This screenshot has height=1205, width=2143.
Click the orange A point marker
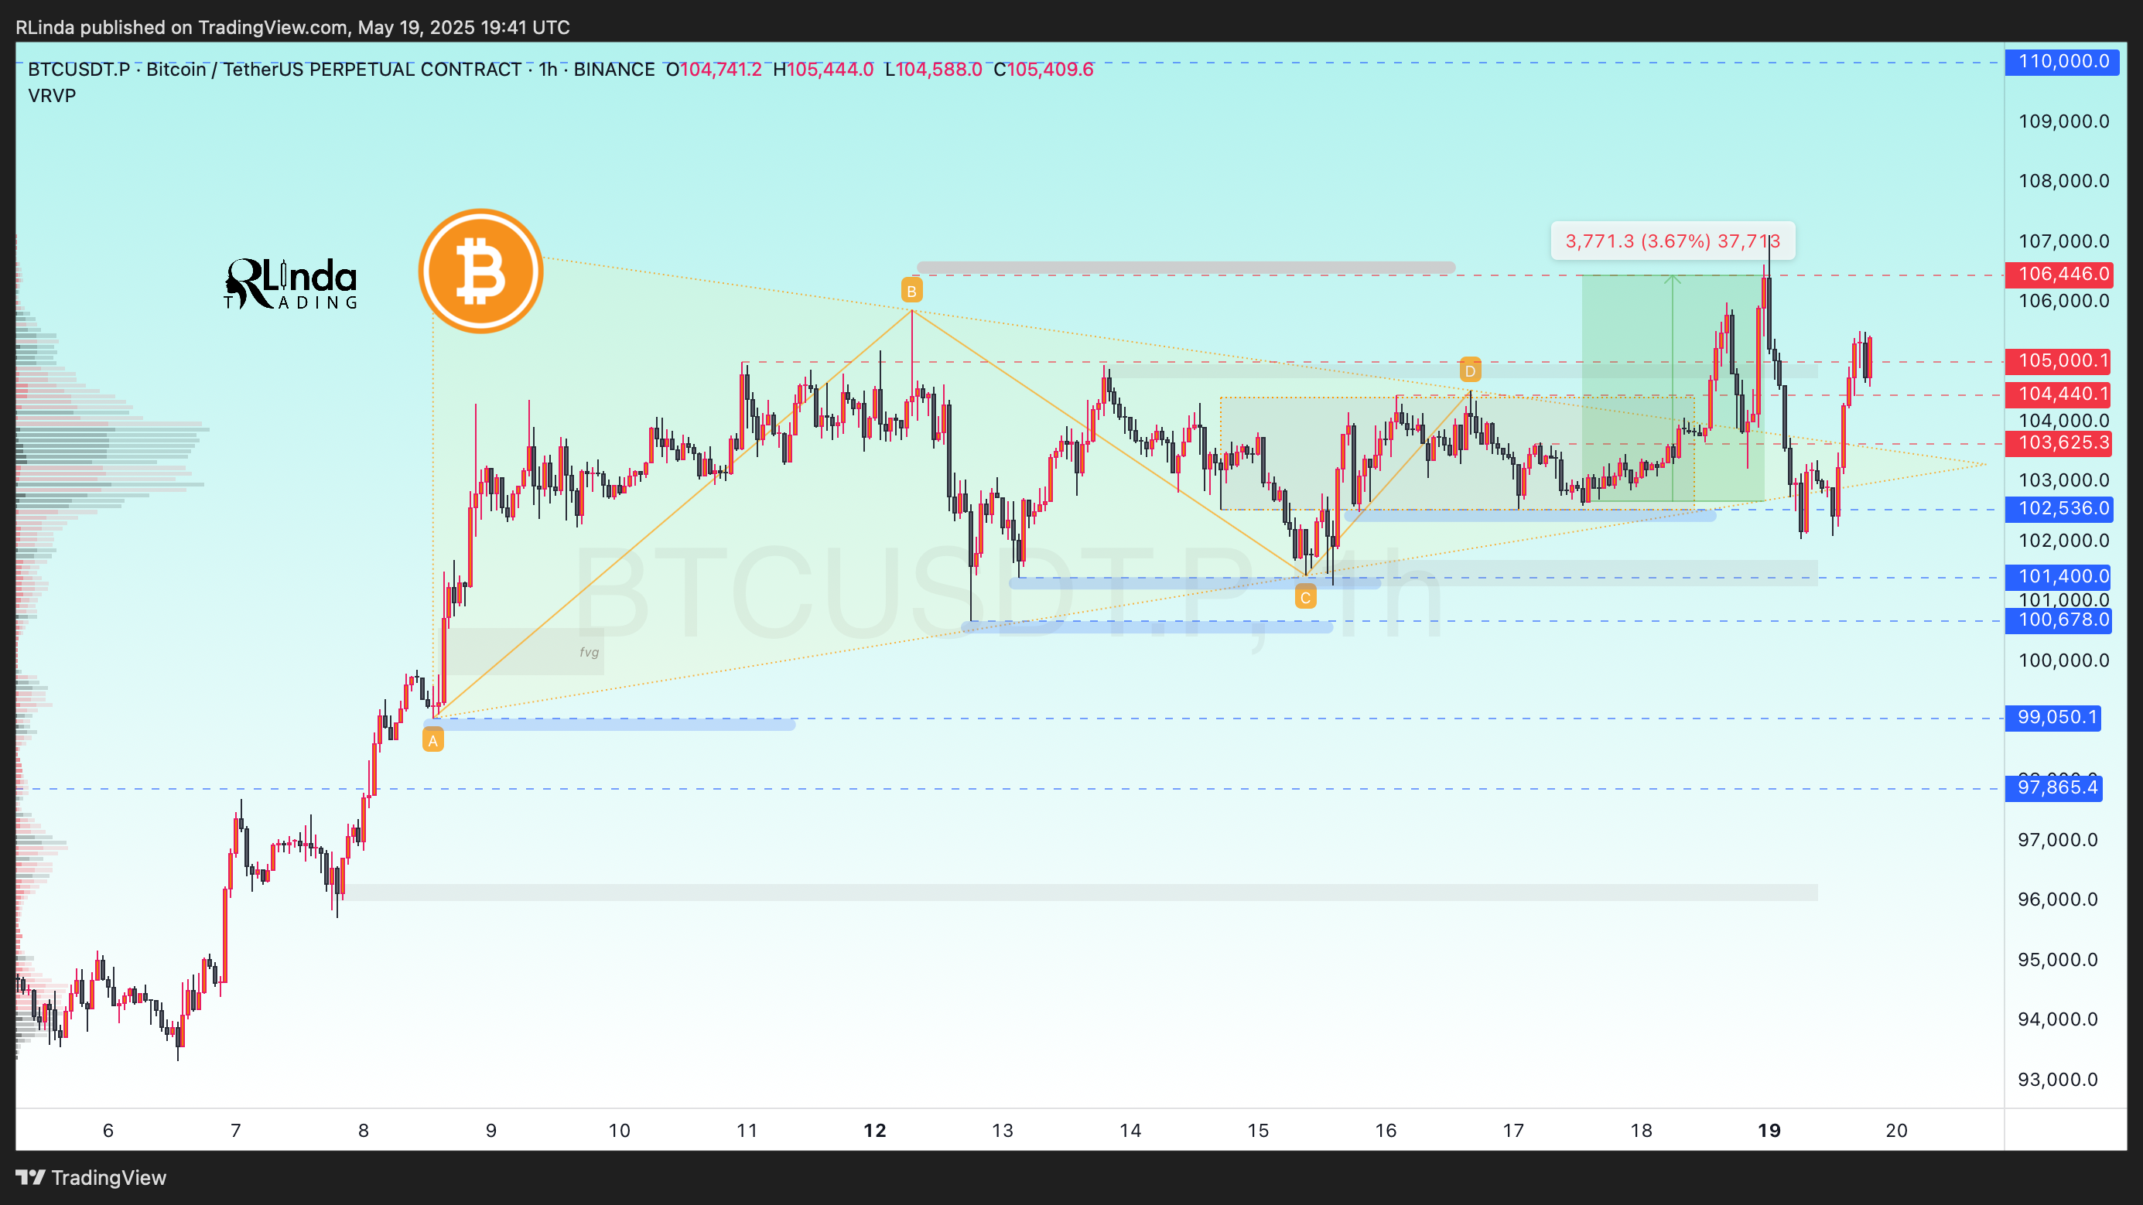click(x=432, y=740)
